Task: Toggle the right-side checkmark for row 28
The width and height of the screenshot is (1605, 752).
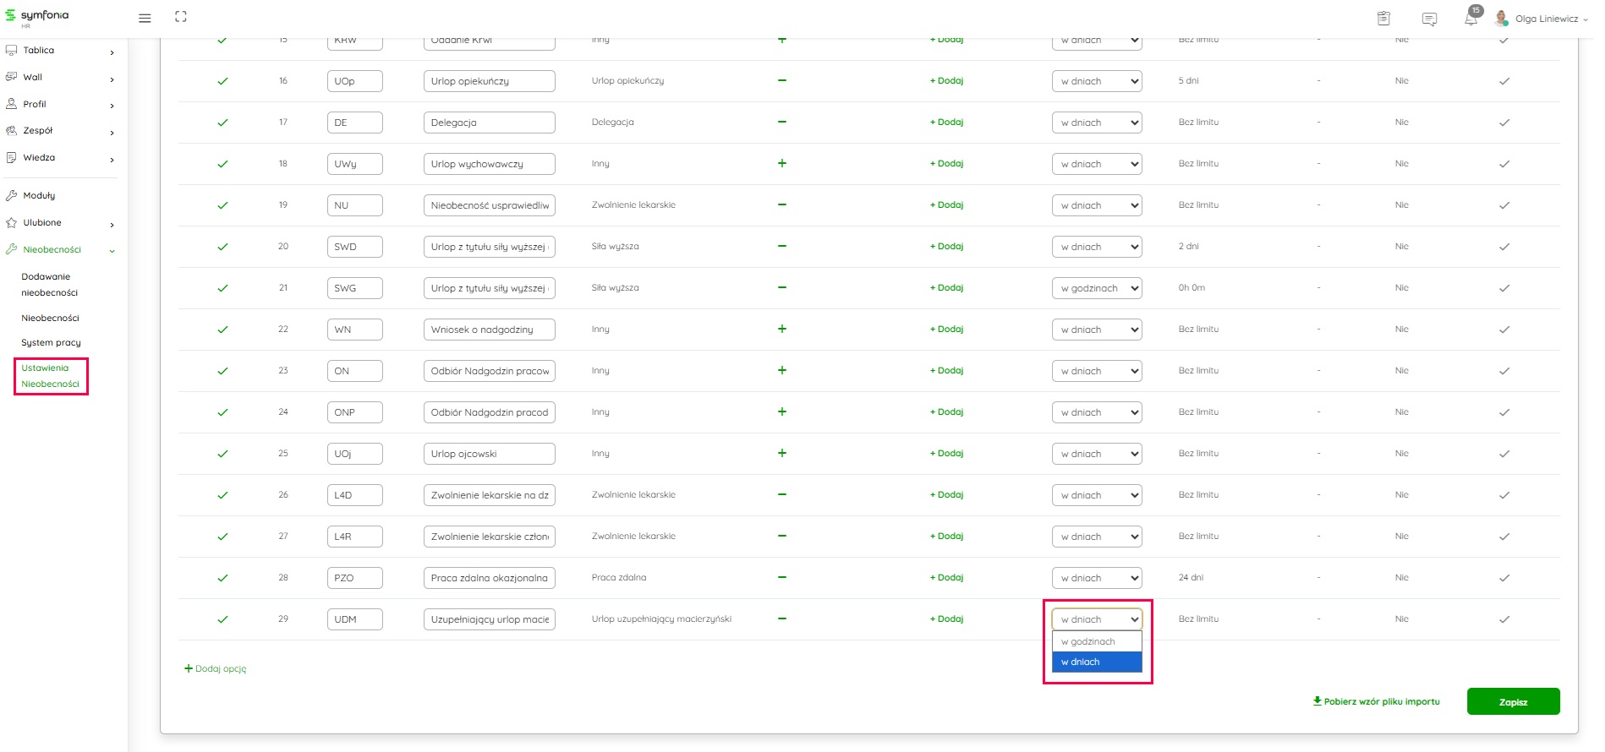Action: [1504, 578]
